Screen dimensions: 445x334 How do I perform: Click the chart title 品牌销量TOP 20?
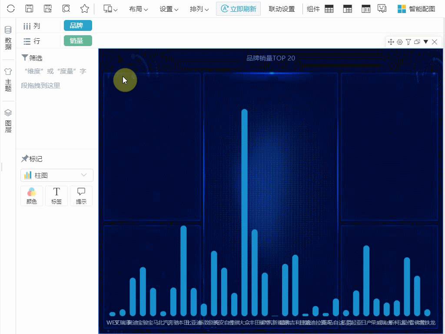(x=271, y=58)
